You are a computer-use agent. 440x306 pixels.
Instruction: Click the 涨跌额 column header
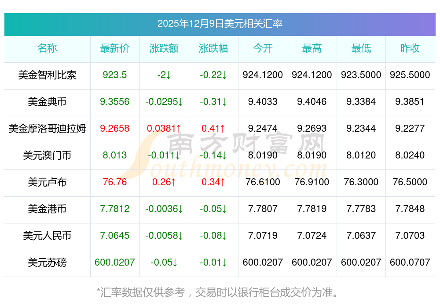tap(164, 48)
